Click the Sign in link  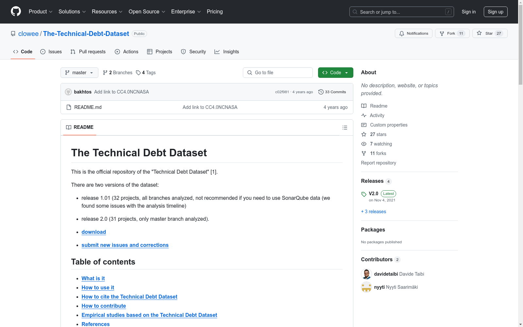(x=469, y=12)
